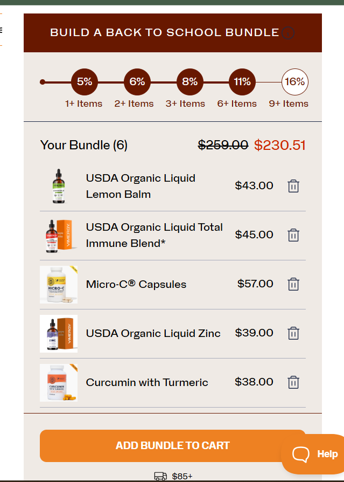
Task: View the Micro-C Capsules product image
Action: (59, 285)
